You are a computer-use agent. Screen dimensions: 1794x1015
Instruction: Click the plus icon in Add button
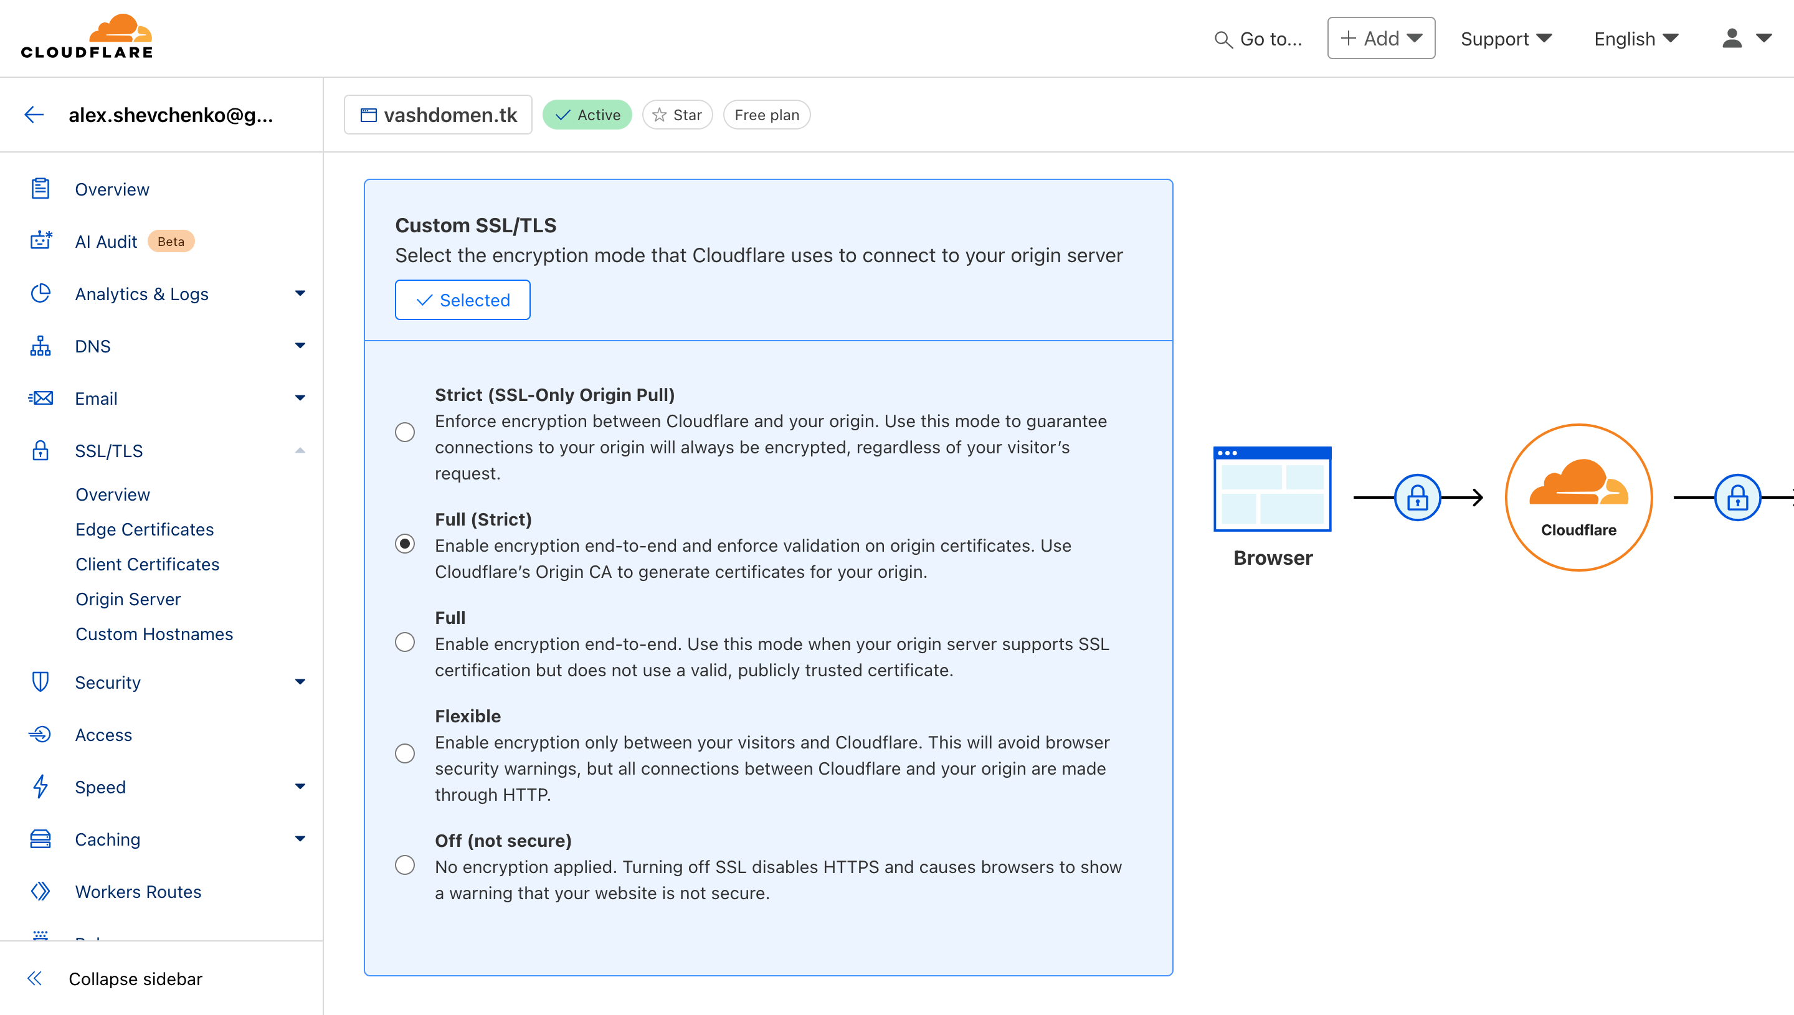point(1348,37)
